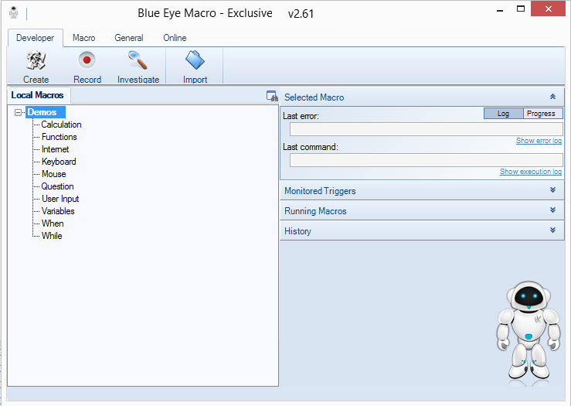This screenshot has width=571, height=406.
Task: Select the Mouse demo macro
Action: 53,174
